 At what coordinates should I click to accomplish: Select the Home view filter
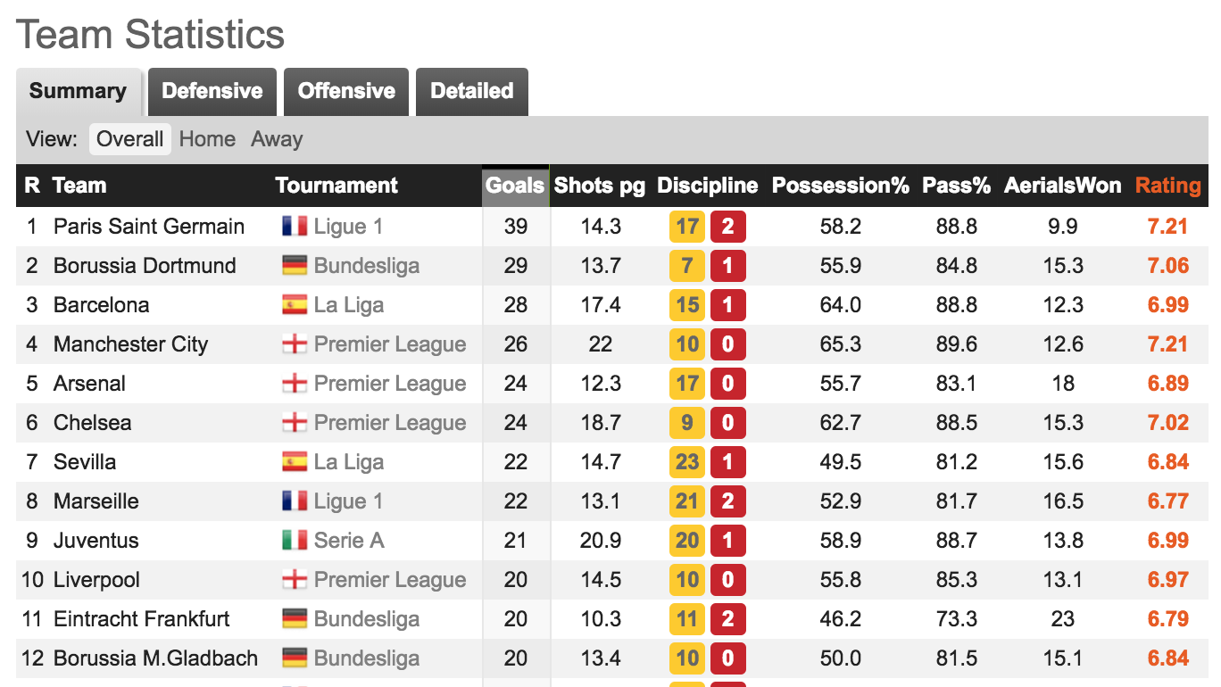coord(207,139)
